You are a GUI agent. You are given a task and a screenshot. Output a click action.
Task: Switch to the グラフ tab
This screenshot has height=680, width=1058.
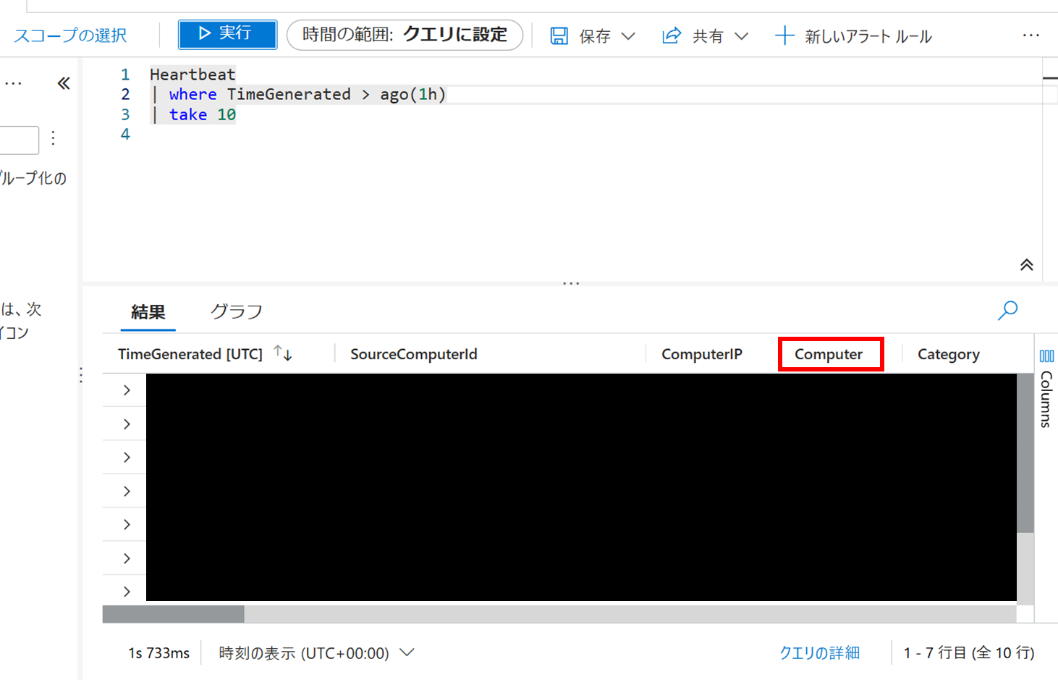pos(237,312)
